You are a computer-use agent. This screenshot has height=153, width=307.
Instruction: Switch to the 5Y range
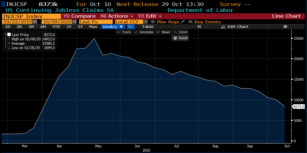tap(81, 27)
